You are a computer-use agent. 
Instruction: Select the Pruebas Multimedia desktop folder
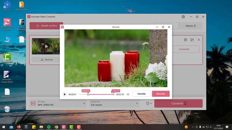pyautogui.click(x=22, y=24)
